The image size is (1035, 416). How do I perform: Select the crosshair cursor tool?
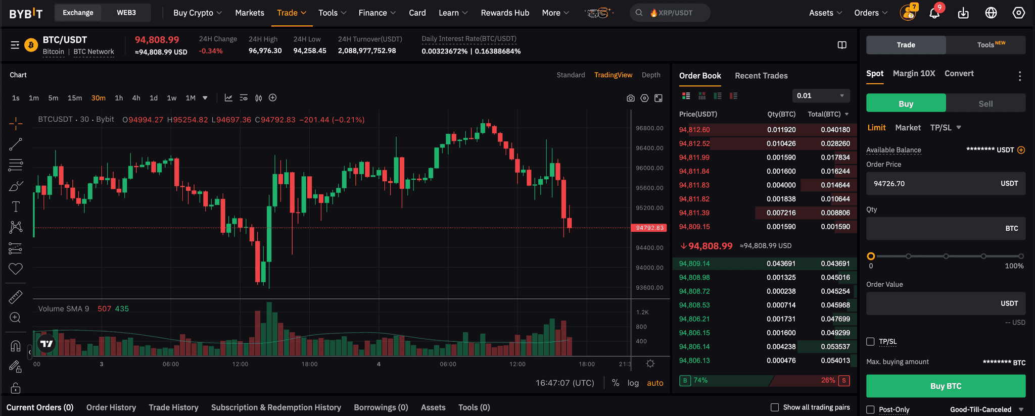tap(16, 123)
